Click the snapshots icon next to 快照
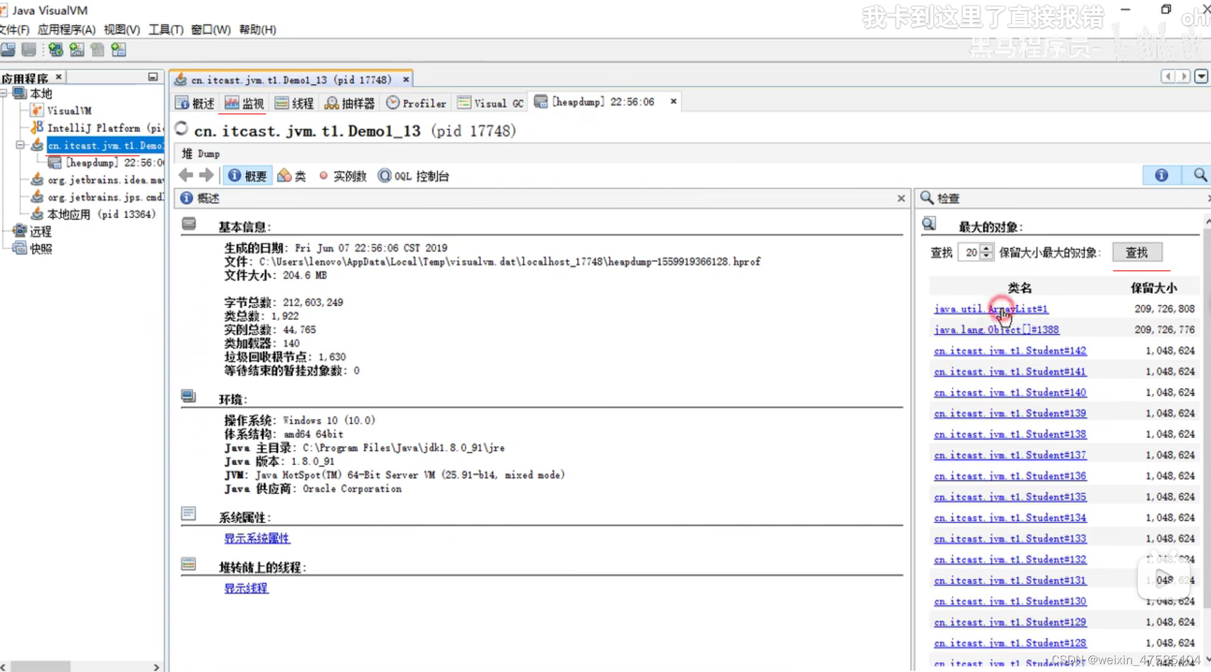 click(20, 249)
